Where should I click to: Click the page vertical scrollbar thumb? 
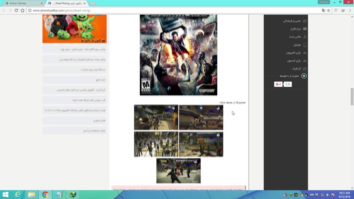[352, 96]
